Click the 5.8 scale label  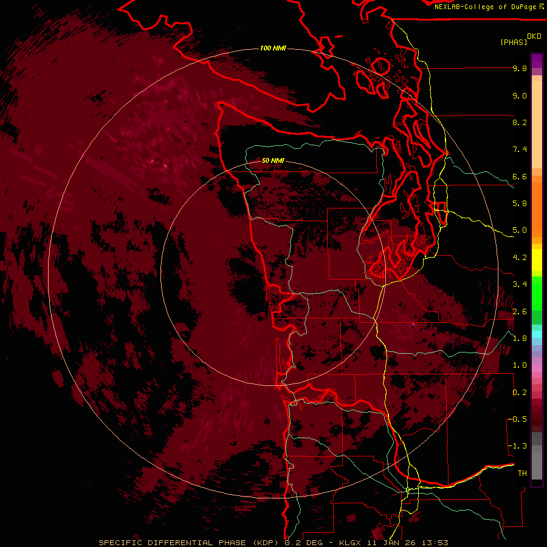click(520, 203)
